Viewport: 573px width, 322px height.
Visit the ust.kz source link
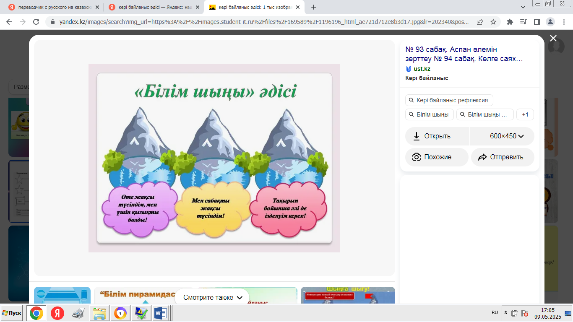pos(422,69)
